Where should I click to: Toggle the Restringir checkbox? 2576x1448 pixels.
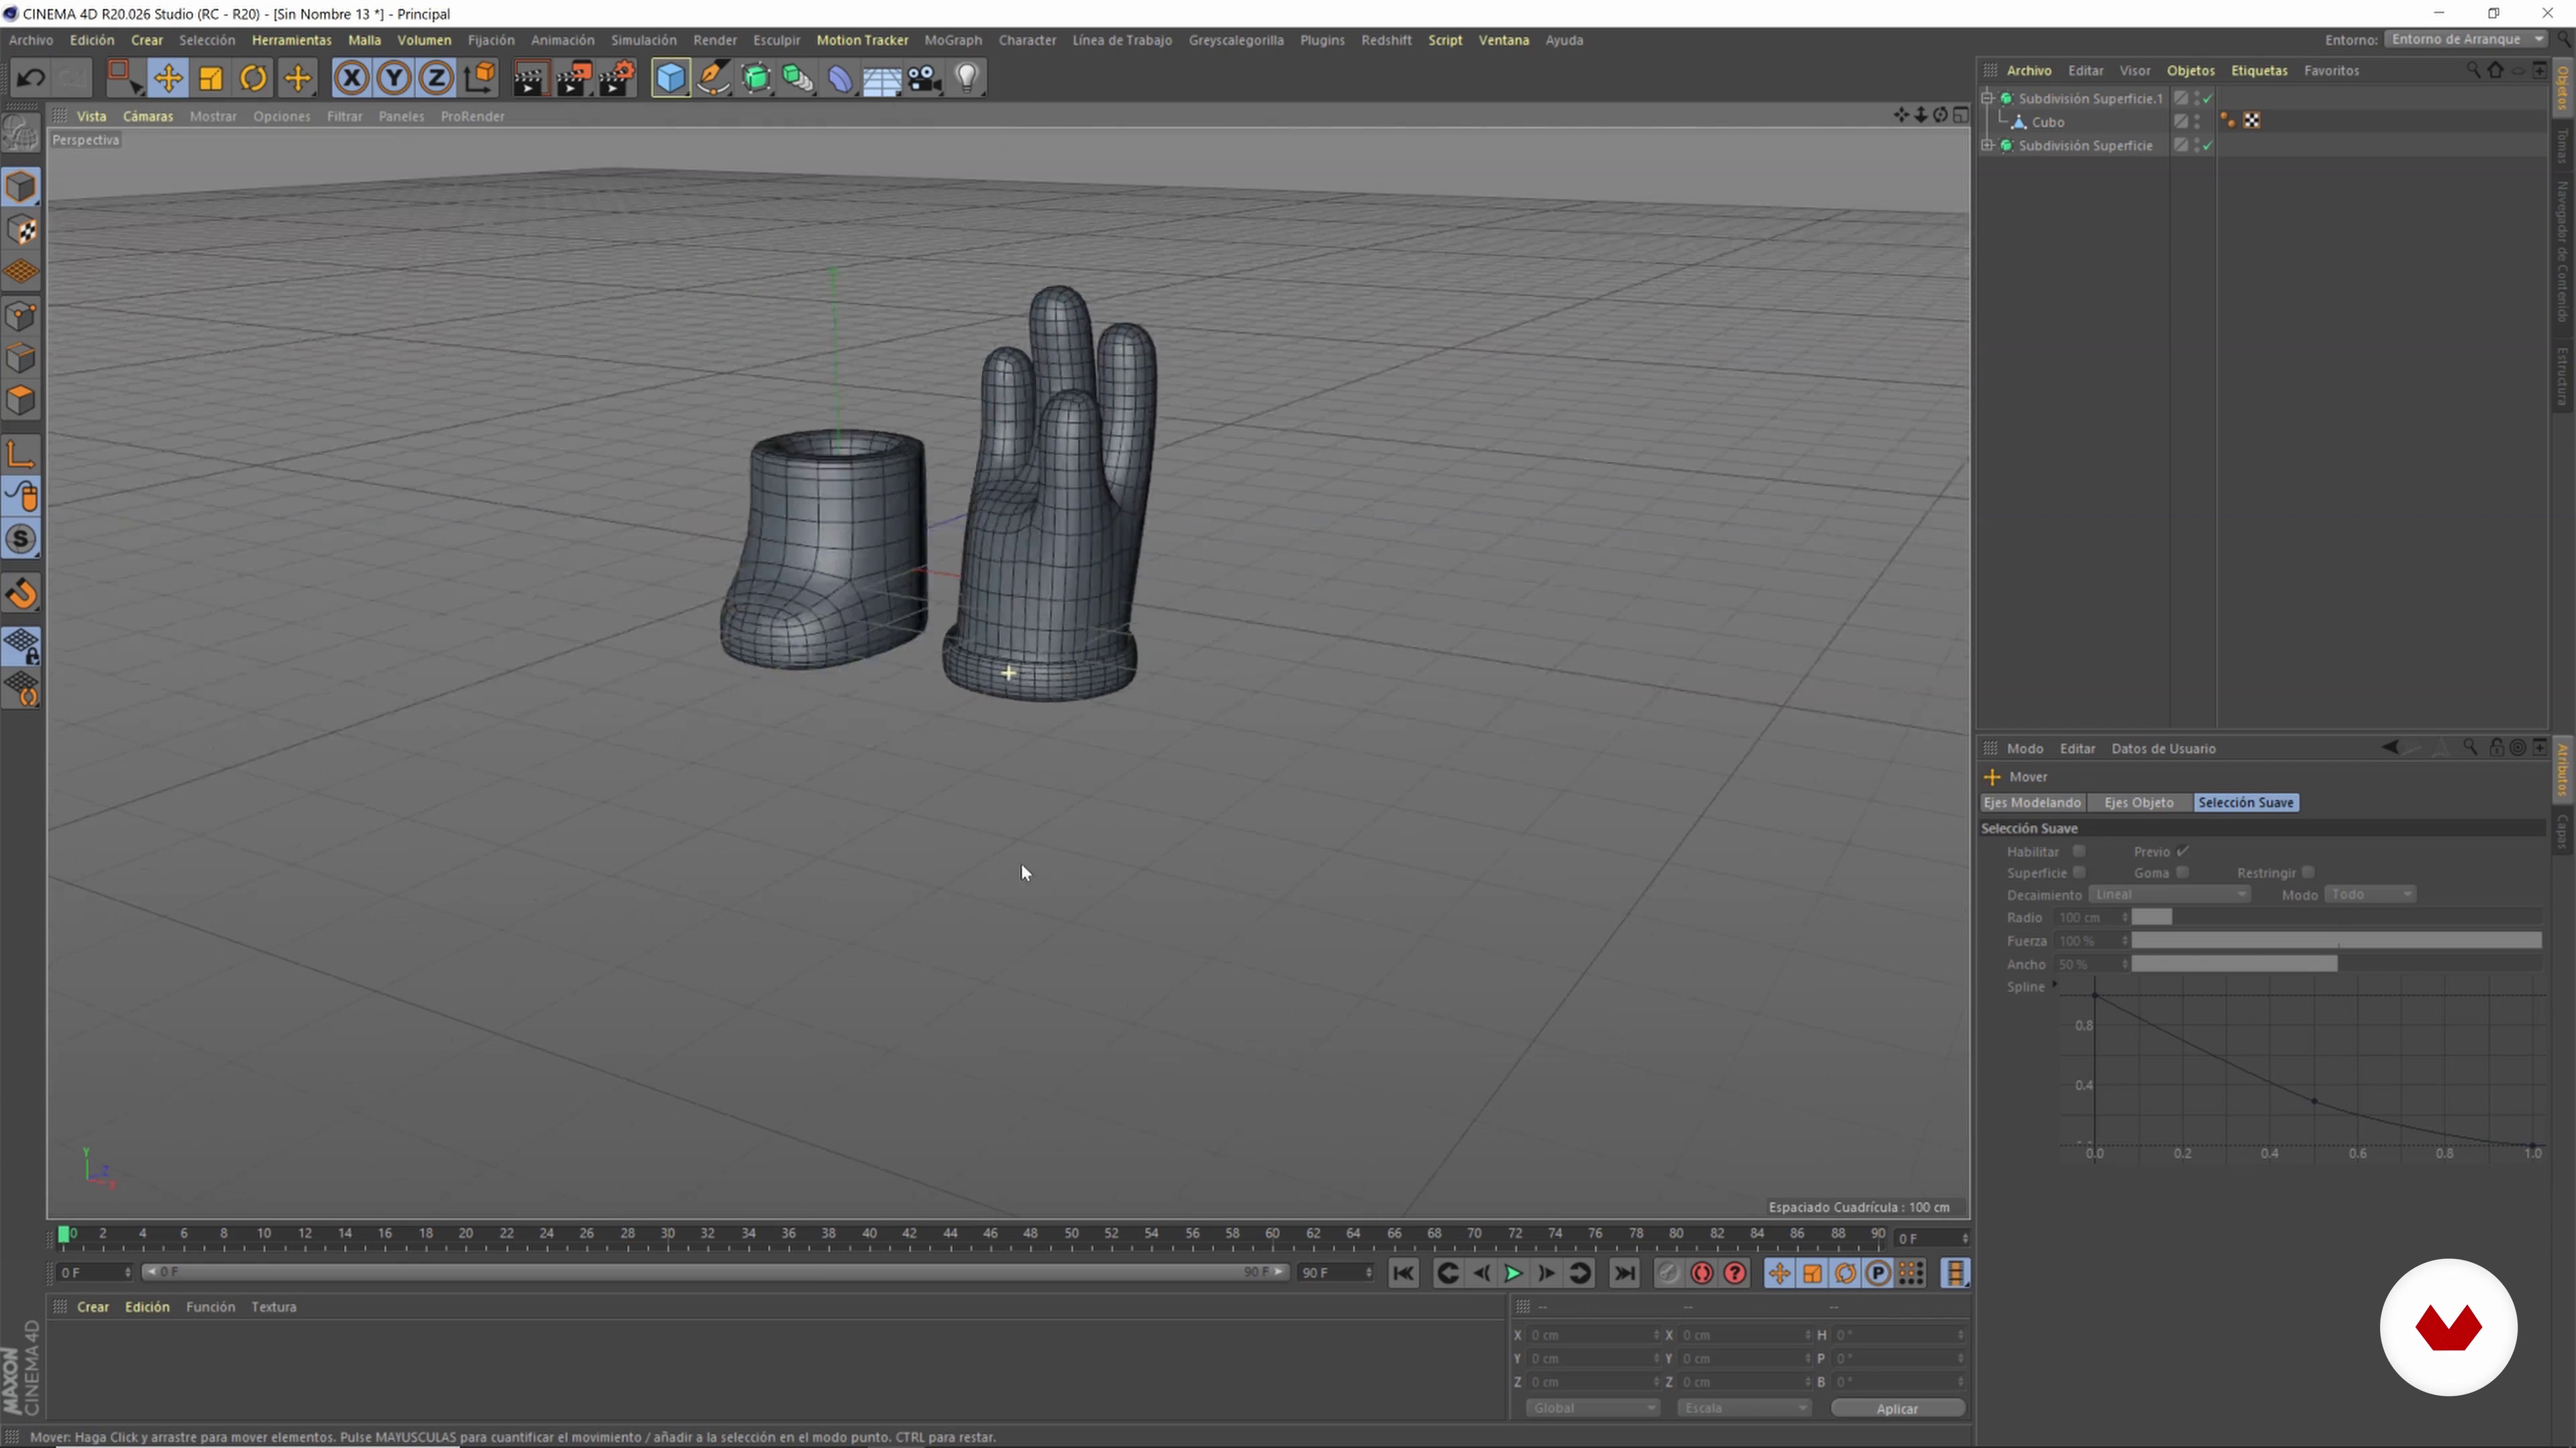(x=2308, y=872)
